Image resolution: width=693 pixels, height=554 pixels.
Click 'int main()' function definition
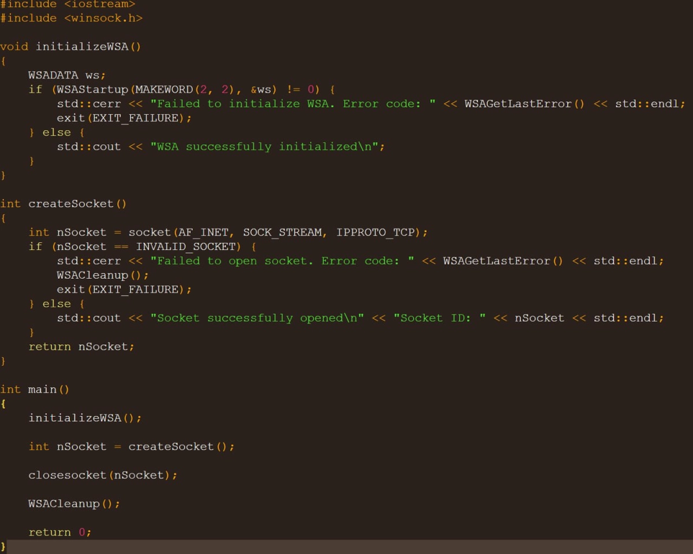pos(35,390)
